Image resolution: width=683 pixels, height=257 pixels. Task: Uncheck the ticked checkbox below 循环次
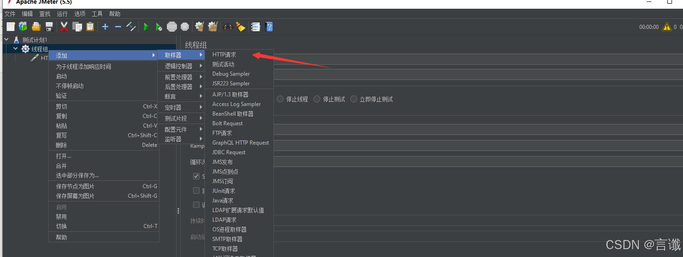coord(196,177)
